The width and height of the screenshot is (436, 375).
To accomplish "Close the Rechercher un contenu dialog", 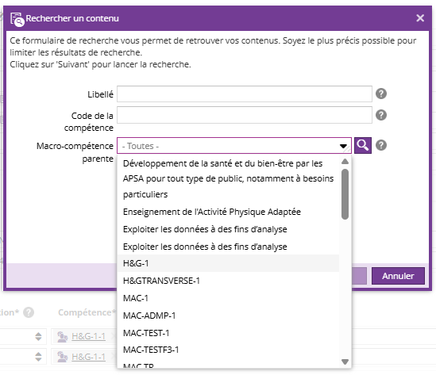I will 420,18.
